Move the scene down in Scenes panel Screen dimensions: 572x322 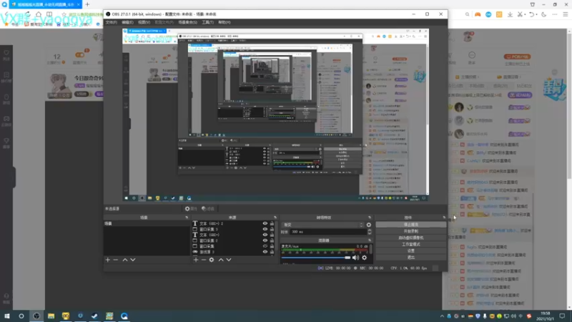[133, 260]
